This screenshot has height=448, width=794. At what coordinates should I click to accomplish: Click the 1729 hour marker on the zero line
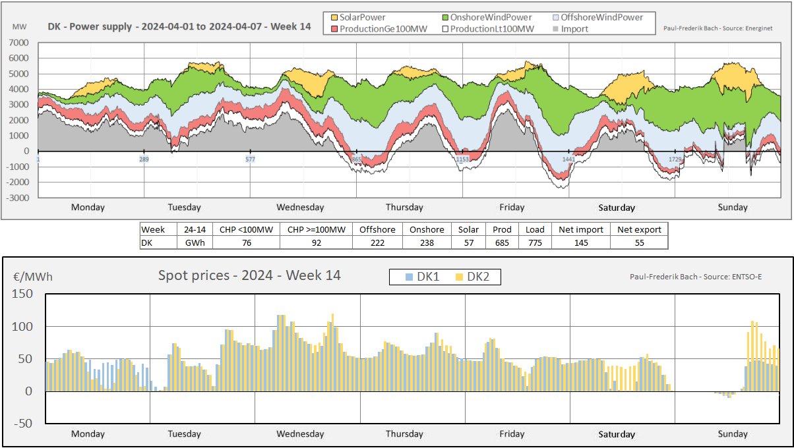tap(675, 159)
